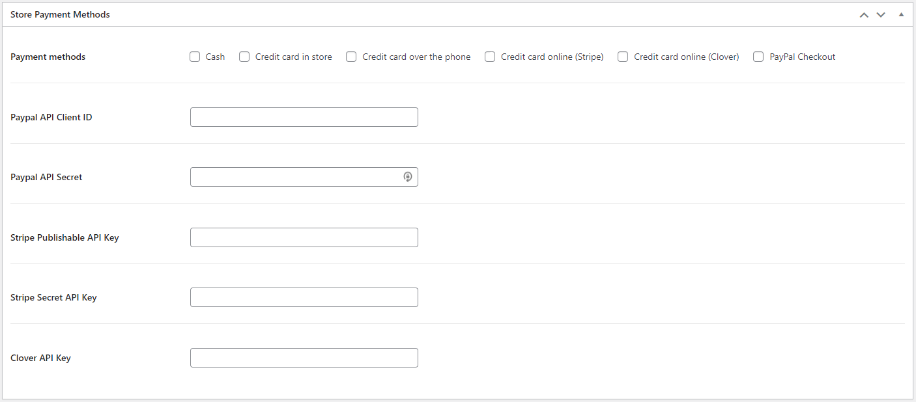This screenshot has height=402, width=916.
Task: Focus the Paypal API Client ID field
Action: (304, 117)
